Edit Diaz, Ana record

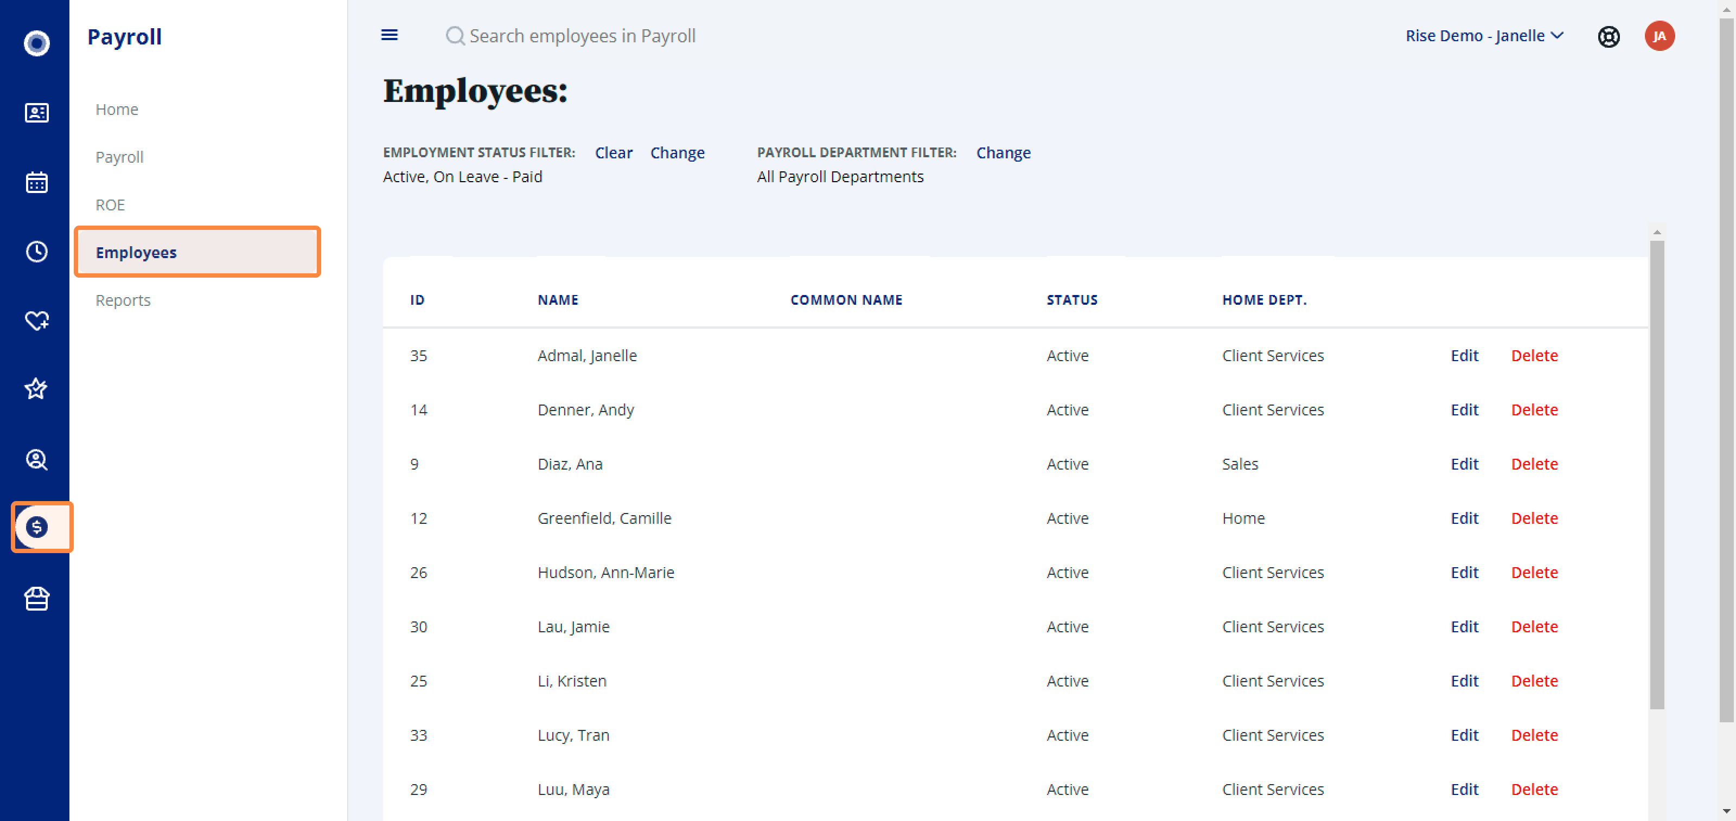1464,464
